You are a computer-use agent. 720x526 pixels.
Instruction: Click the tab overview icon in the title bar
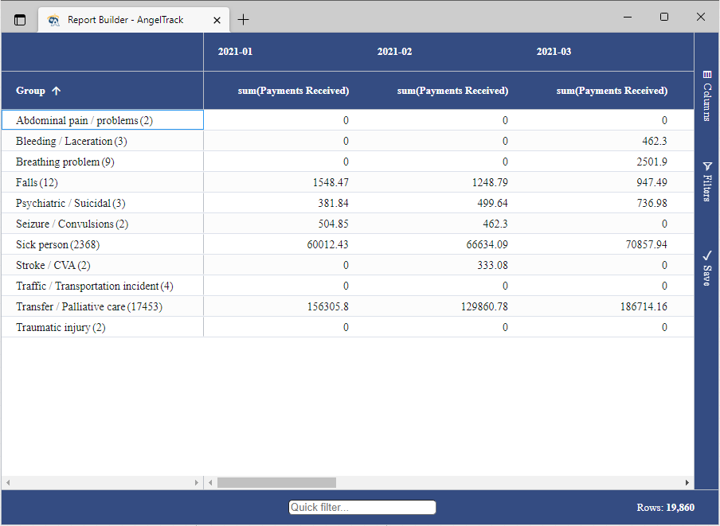coord(18,19)
